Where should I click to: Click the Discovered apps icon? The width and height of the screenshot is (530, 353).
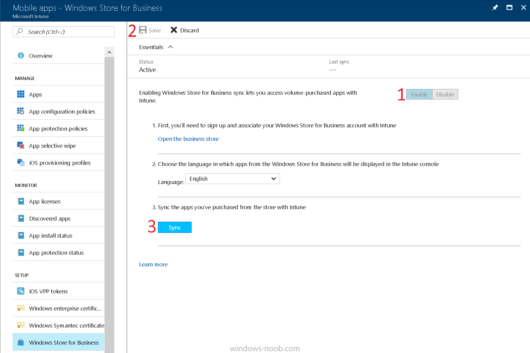(x=21, y=218)
